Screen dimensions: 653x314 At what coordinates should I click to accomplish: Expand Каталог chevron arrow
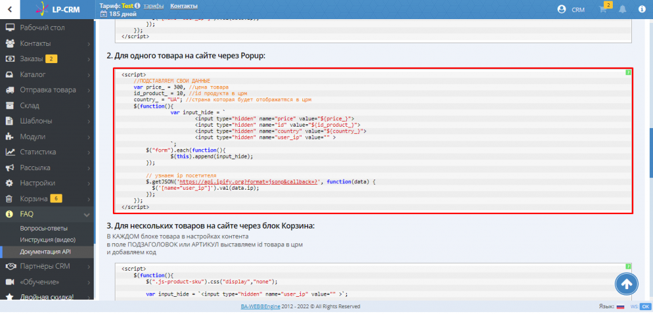coord(89,75)
